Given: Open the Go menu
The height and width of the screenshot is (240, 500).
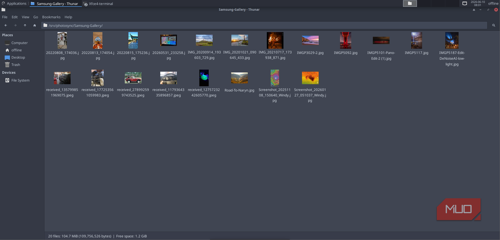Looking at the screenshot, I should pyautogui.click(x=35, y=17).
